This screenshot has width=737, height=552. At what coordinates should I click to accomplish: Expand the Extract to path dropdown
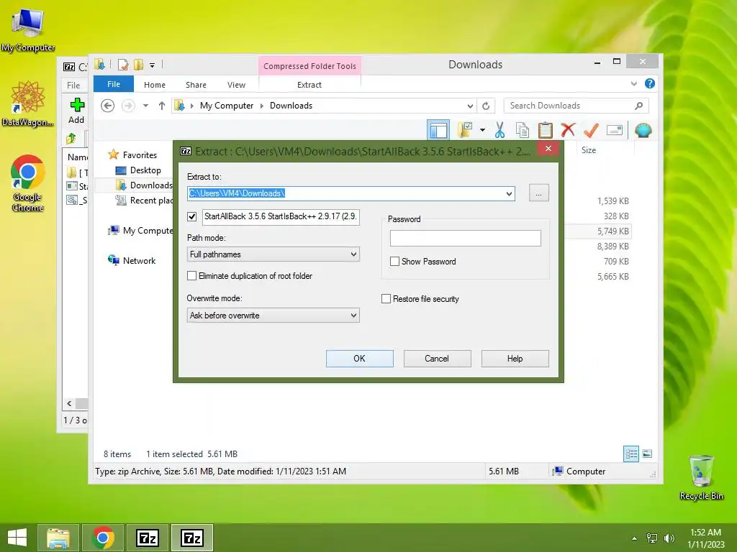[x=509, y=193]
